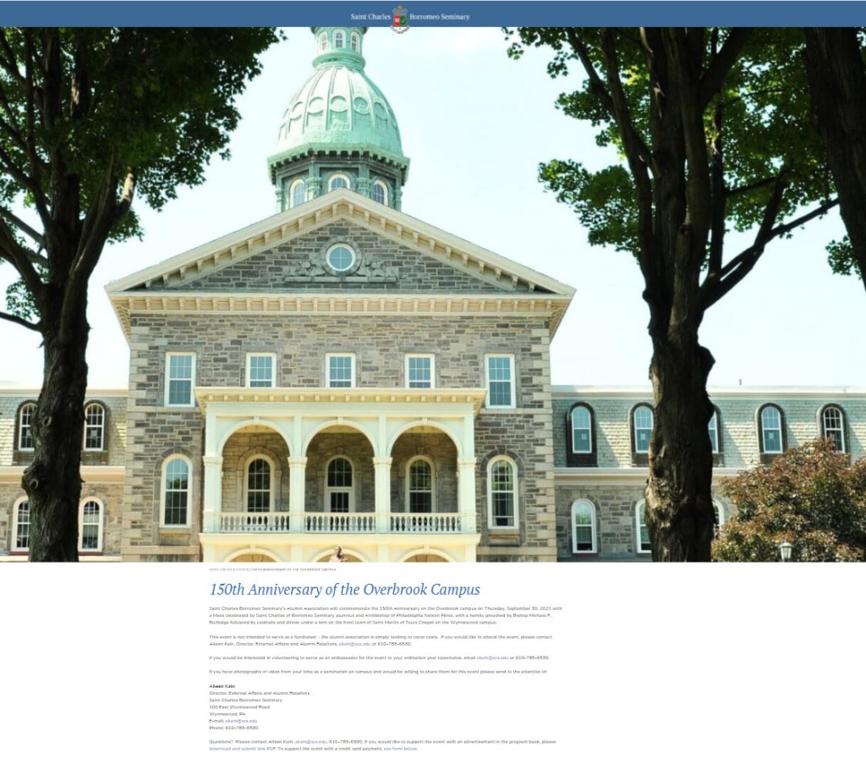
Task: Open the Home breadcrumb link
Action: click(x=214, y=569)
